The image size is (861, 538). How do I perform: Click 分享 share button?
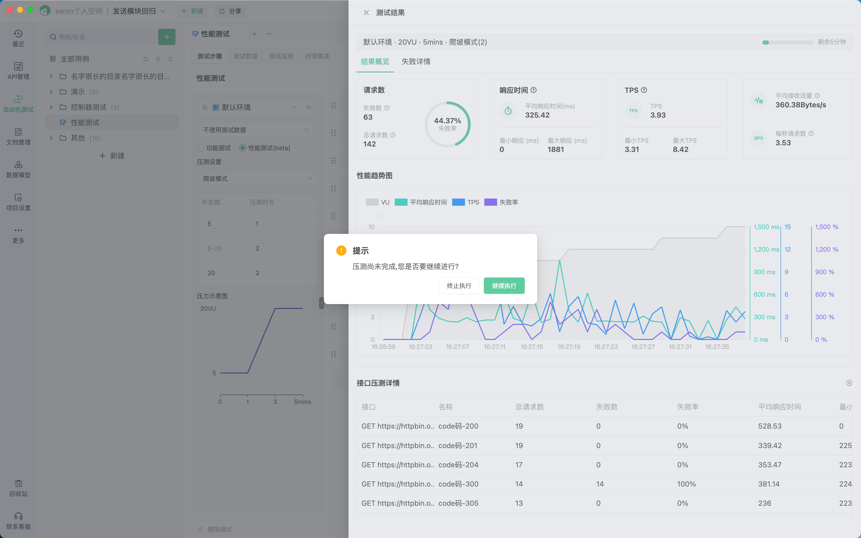click(x=230, y=11)
